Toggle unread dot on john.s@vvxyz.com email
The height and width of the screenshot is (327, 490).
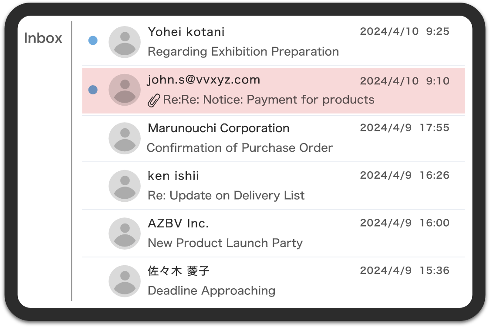pyautogui.click(x=93, y=90)
